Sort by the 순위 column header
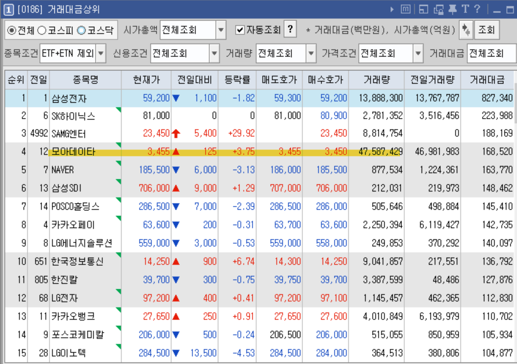 pos(16,80)
